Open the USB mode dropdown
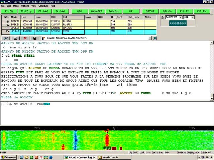Screen dimensions: 214x160 [x=192, y=17]
